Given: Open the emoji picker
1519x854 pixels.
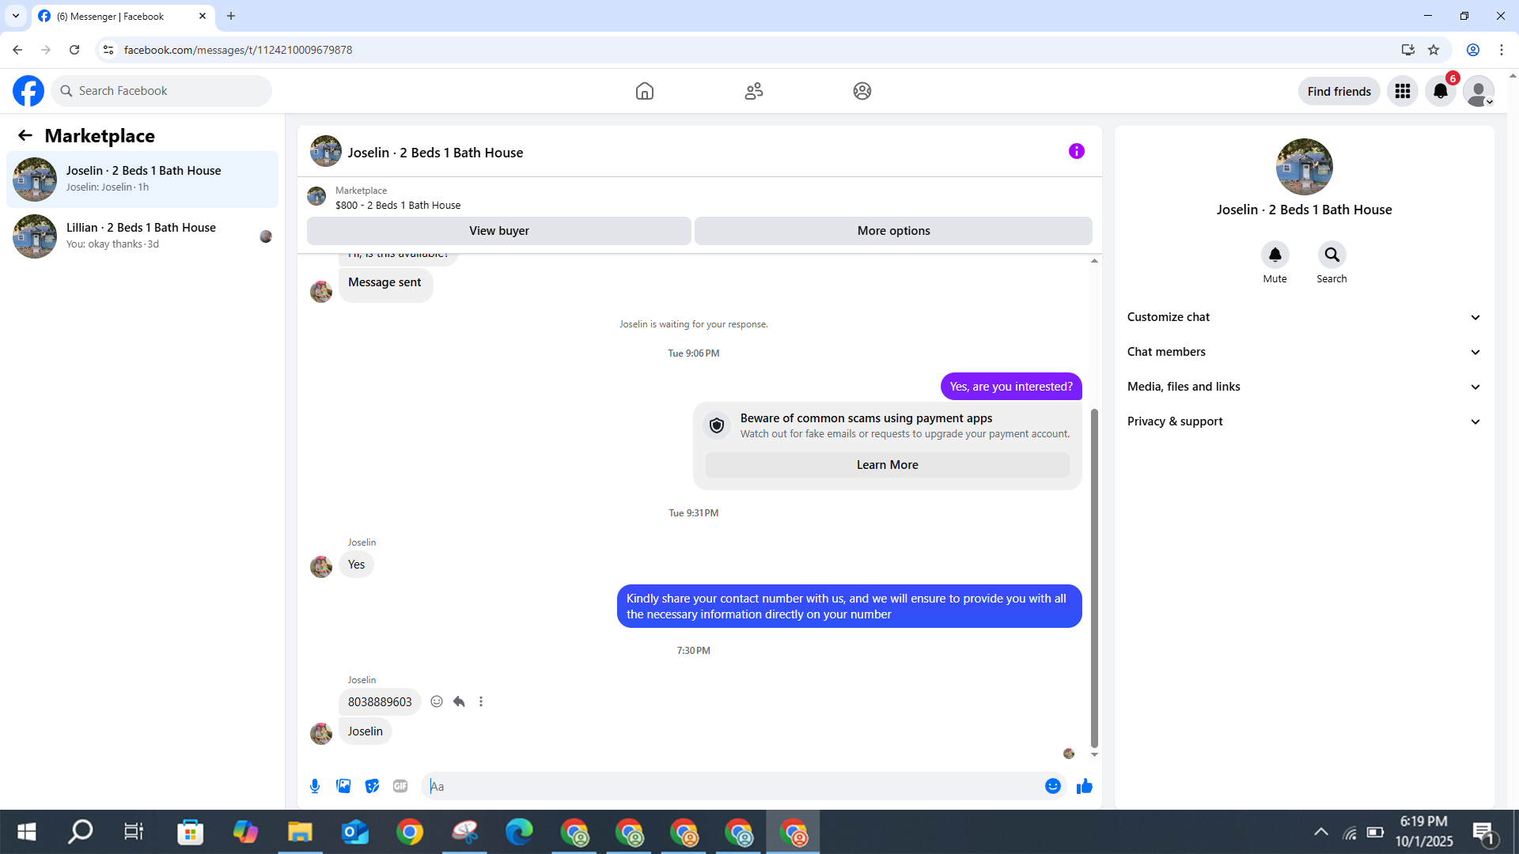Looking at the screenshot, I should (x=1053, y=786).
